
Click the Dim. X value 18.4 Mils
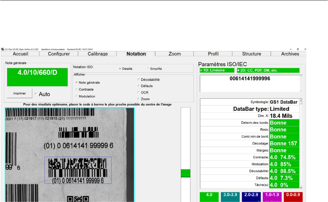284,116
